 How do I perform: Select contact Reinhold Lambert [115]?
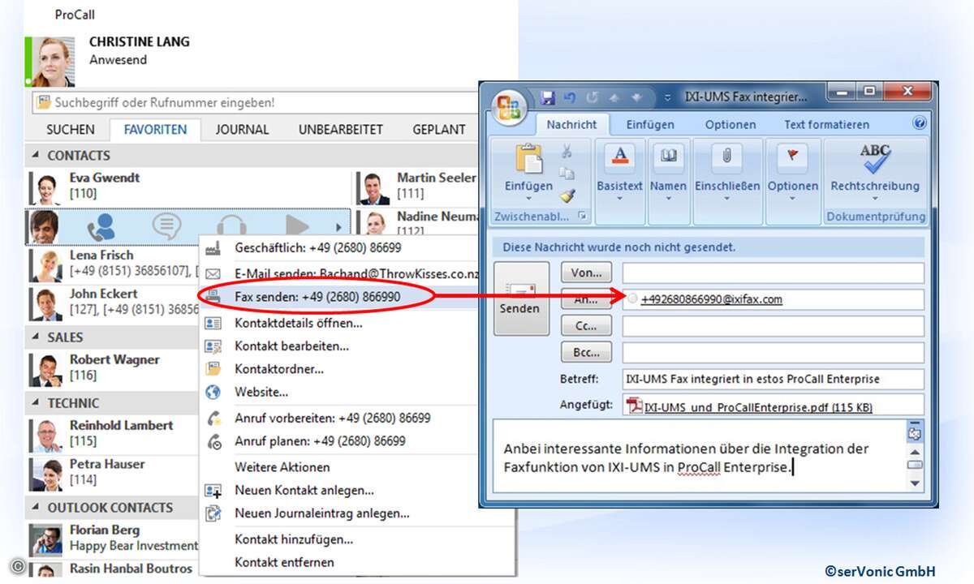tap(112, 433)
